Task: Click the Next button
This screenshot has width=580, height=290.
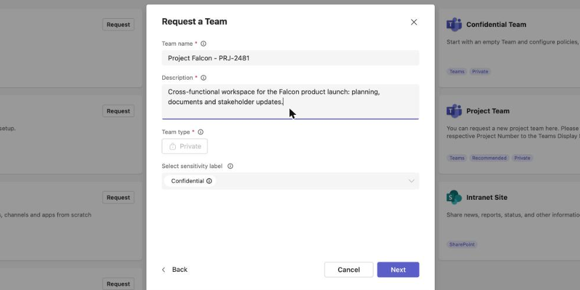Action: pyautogui.click(x=398, y=269)
